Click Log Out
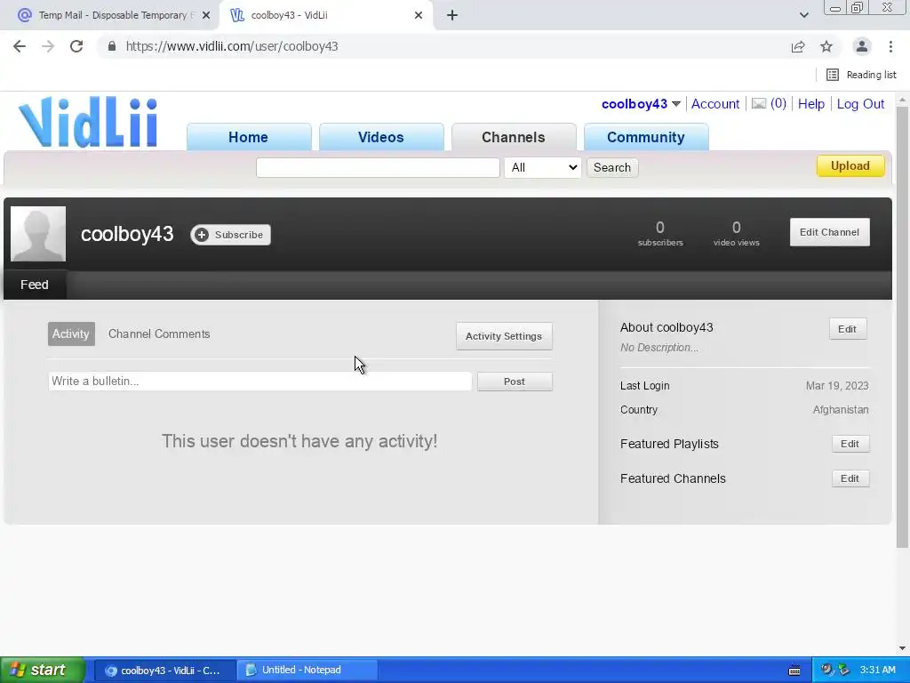This screenshot has height=683, width=910. pyautogui.click(x=860, y=104)
